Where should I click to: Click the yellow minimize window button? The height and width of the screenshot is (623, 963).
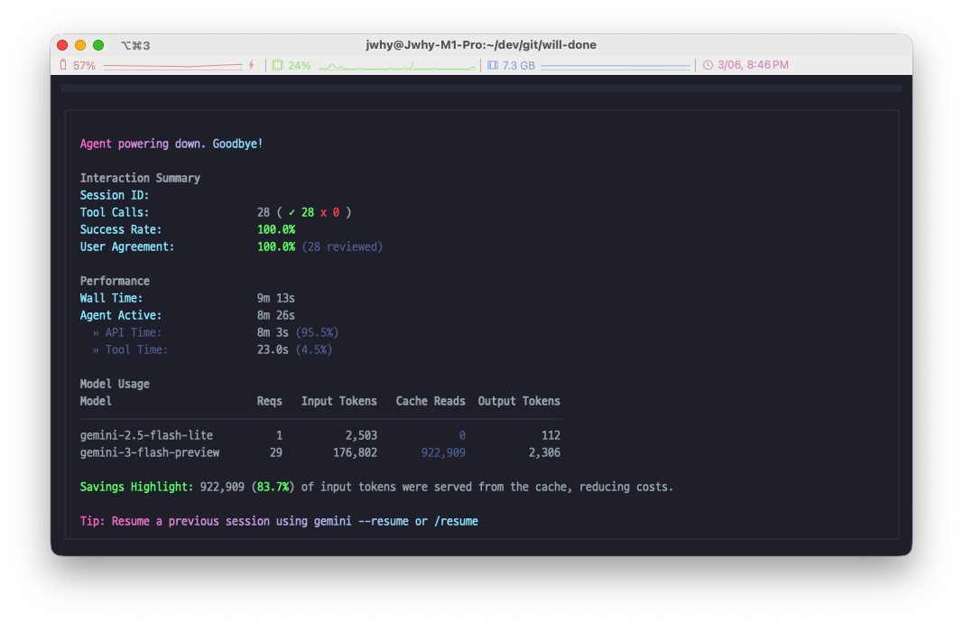click(79, 45)
